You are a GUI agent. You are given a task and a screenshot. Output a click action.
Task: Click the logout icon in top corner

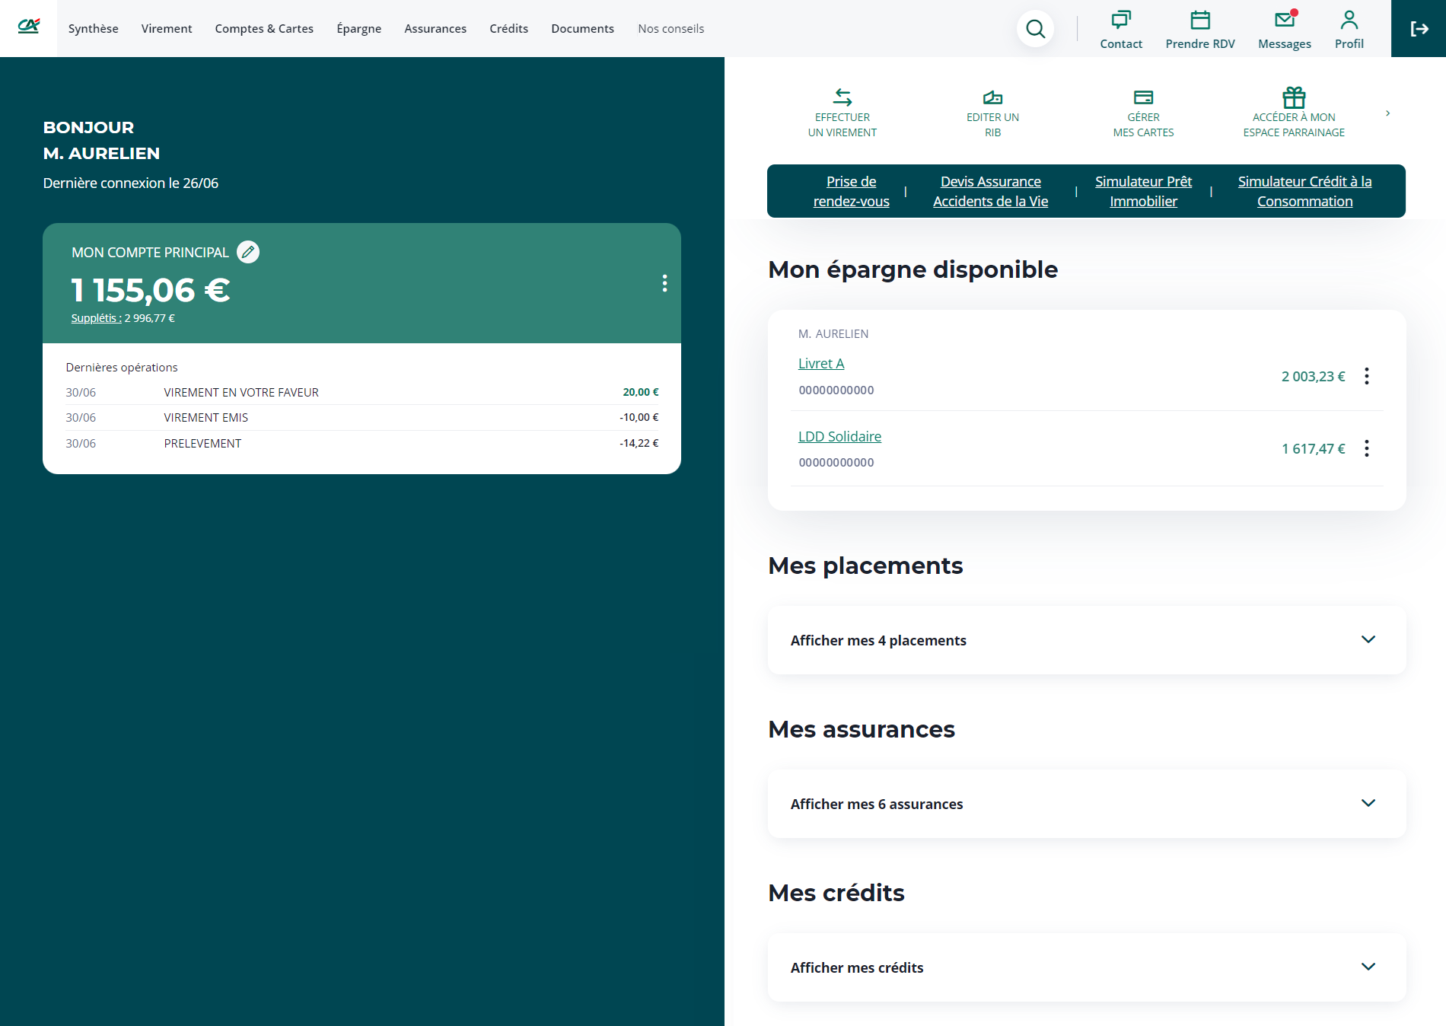point(1419,29)
